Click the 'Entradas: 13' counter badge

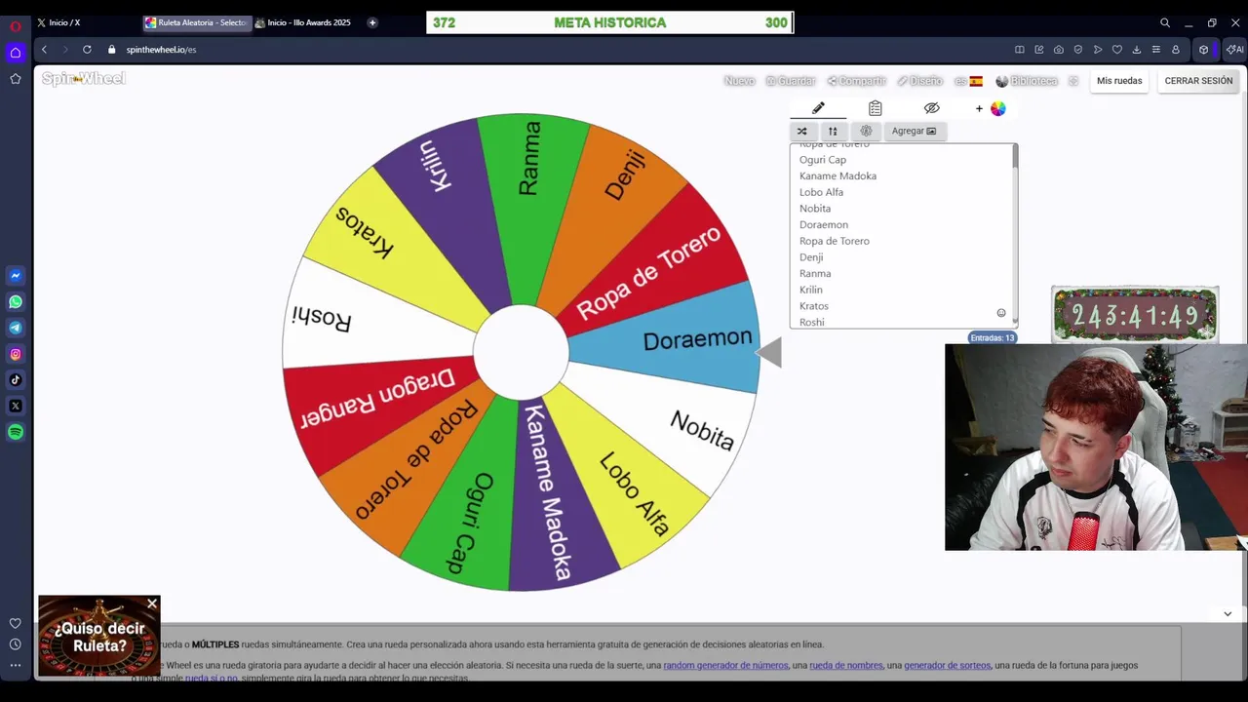pyautogui.click(x=992, y=337)
